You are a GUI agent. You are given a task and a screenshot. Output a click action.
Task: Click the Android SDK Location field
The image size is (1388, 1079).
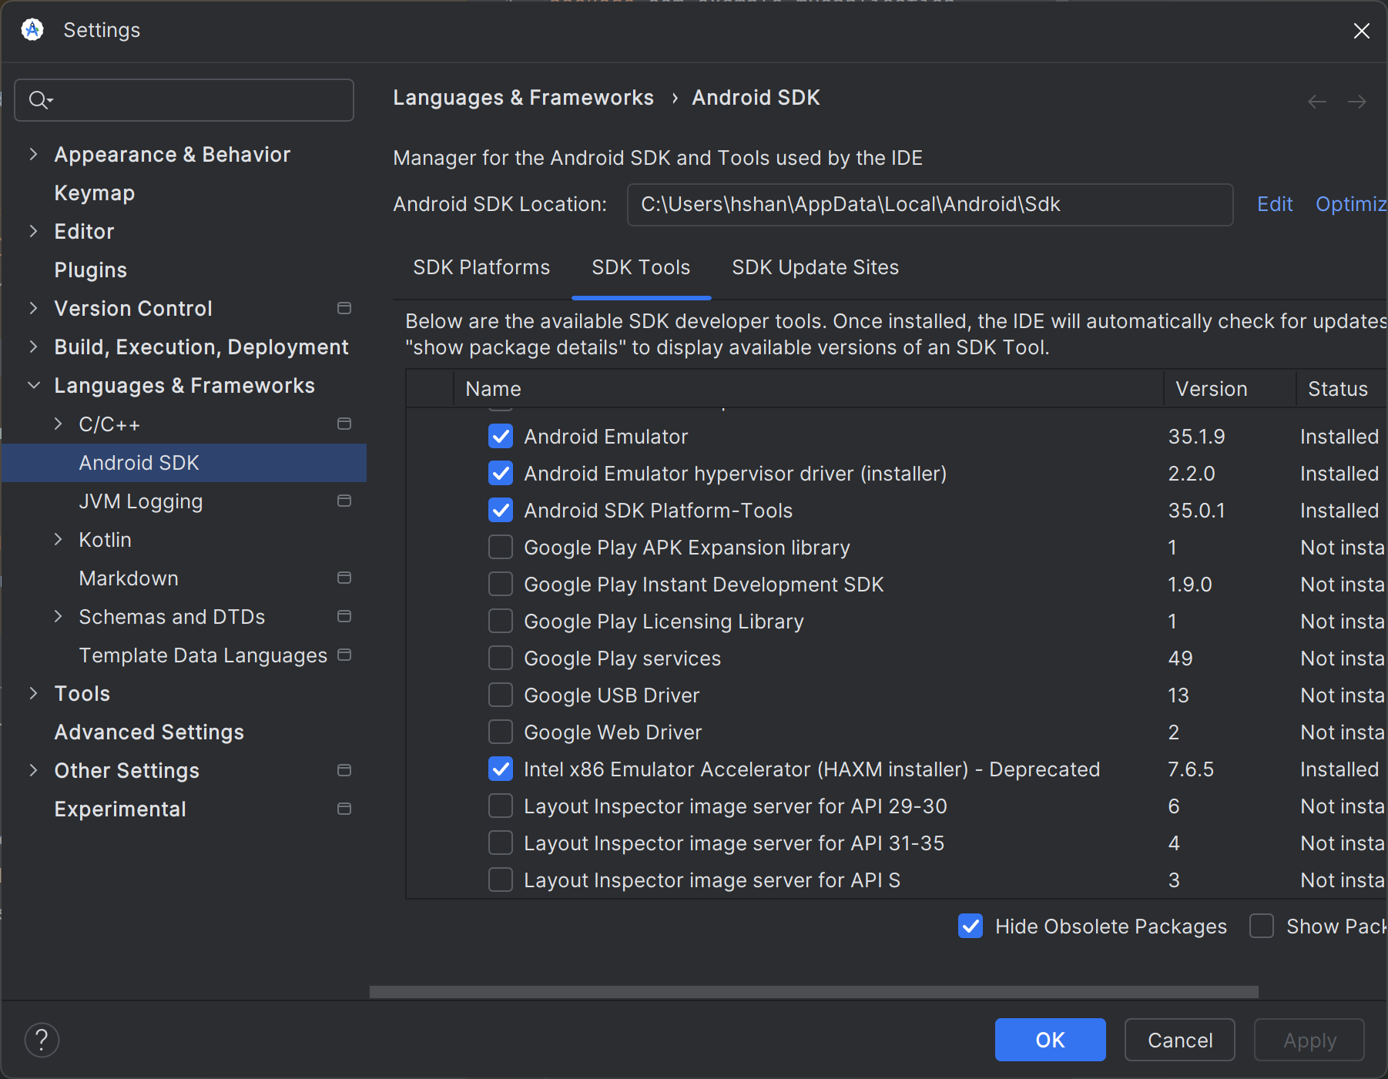929,204
